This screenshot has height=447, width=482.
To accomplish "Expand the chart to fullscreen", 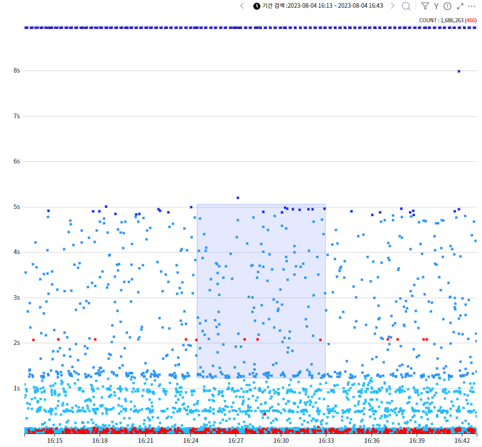I will (460, 6).
